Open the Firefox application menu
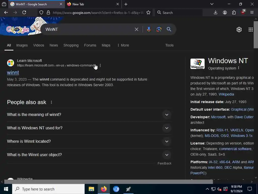The image size is (258, 194). click(252, 13)
